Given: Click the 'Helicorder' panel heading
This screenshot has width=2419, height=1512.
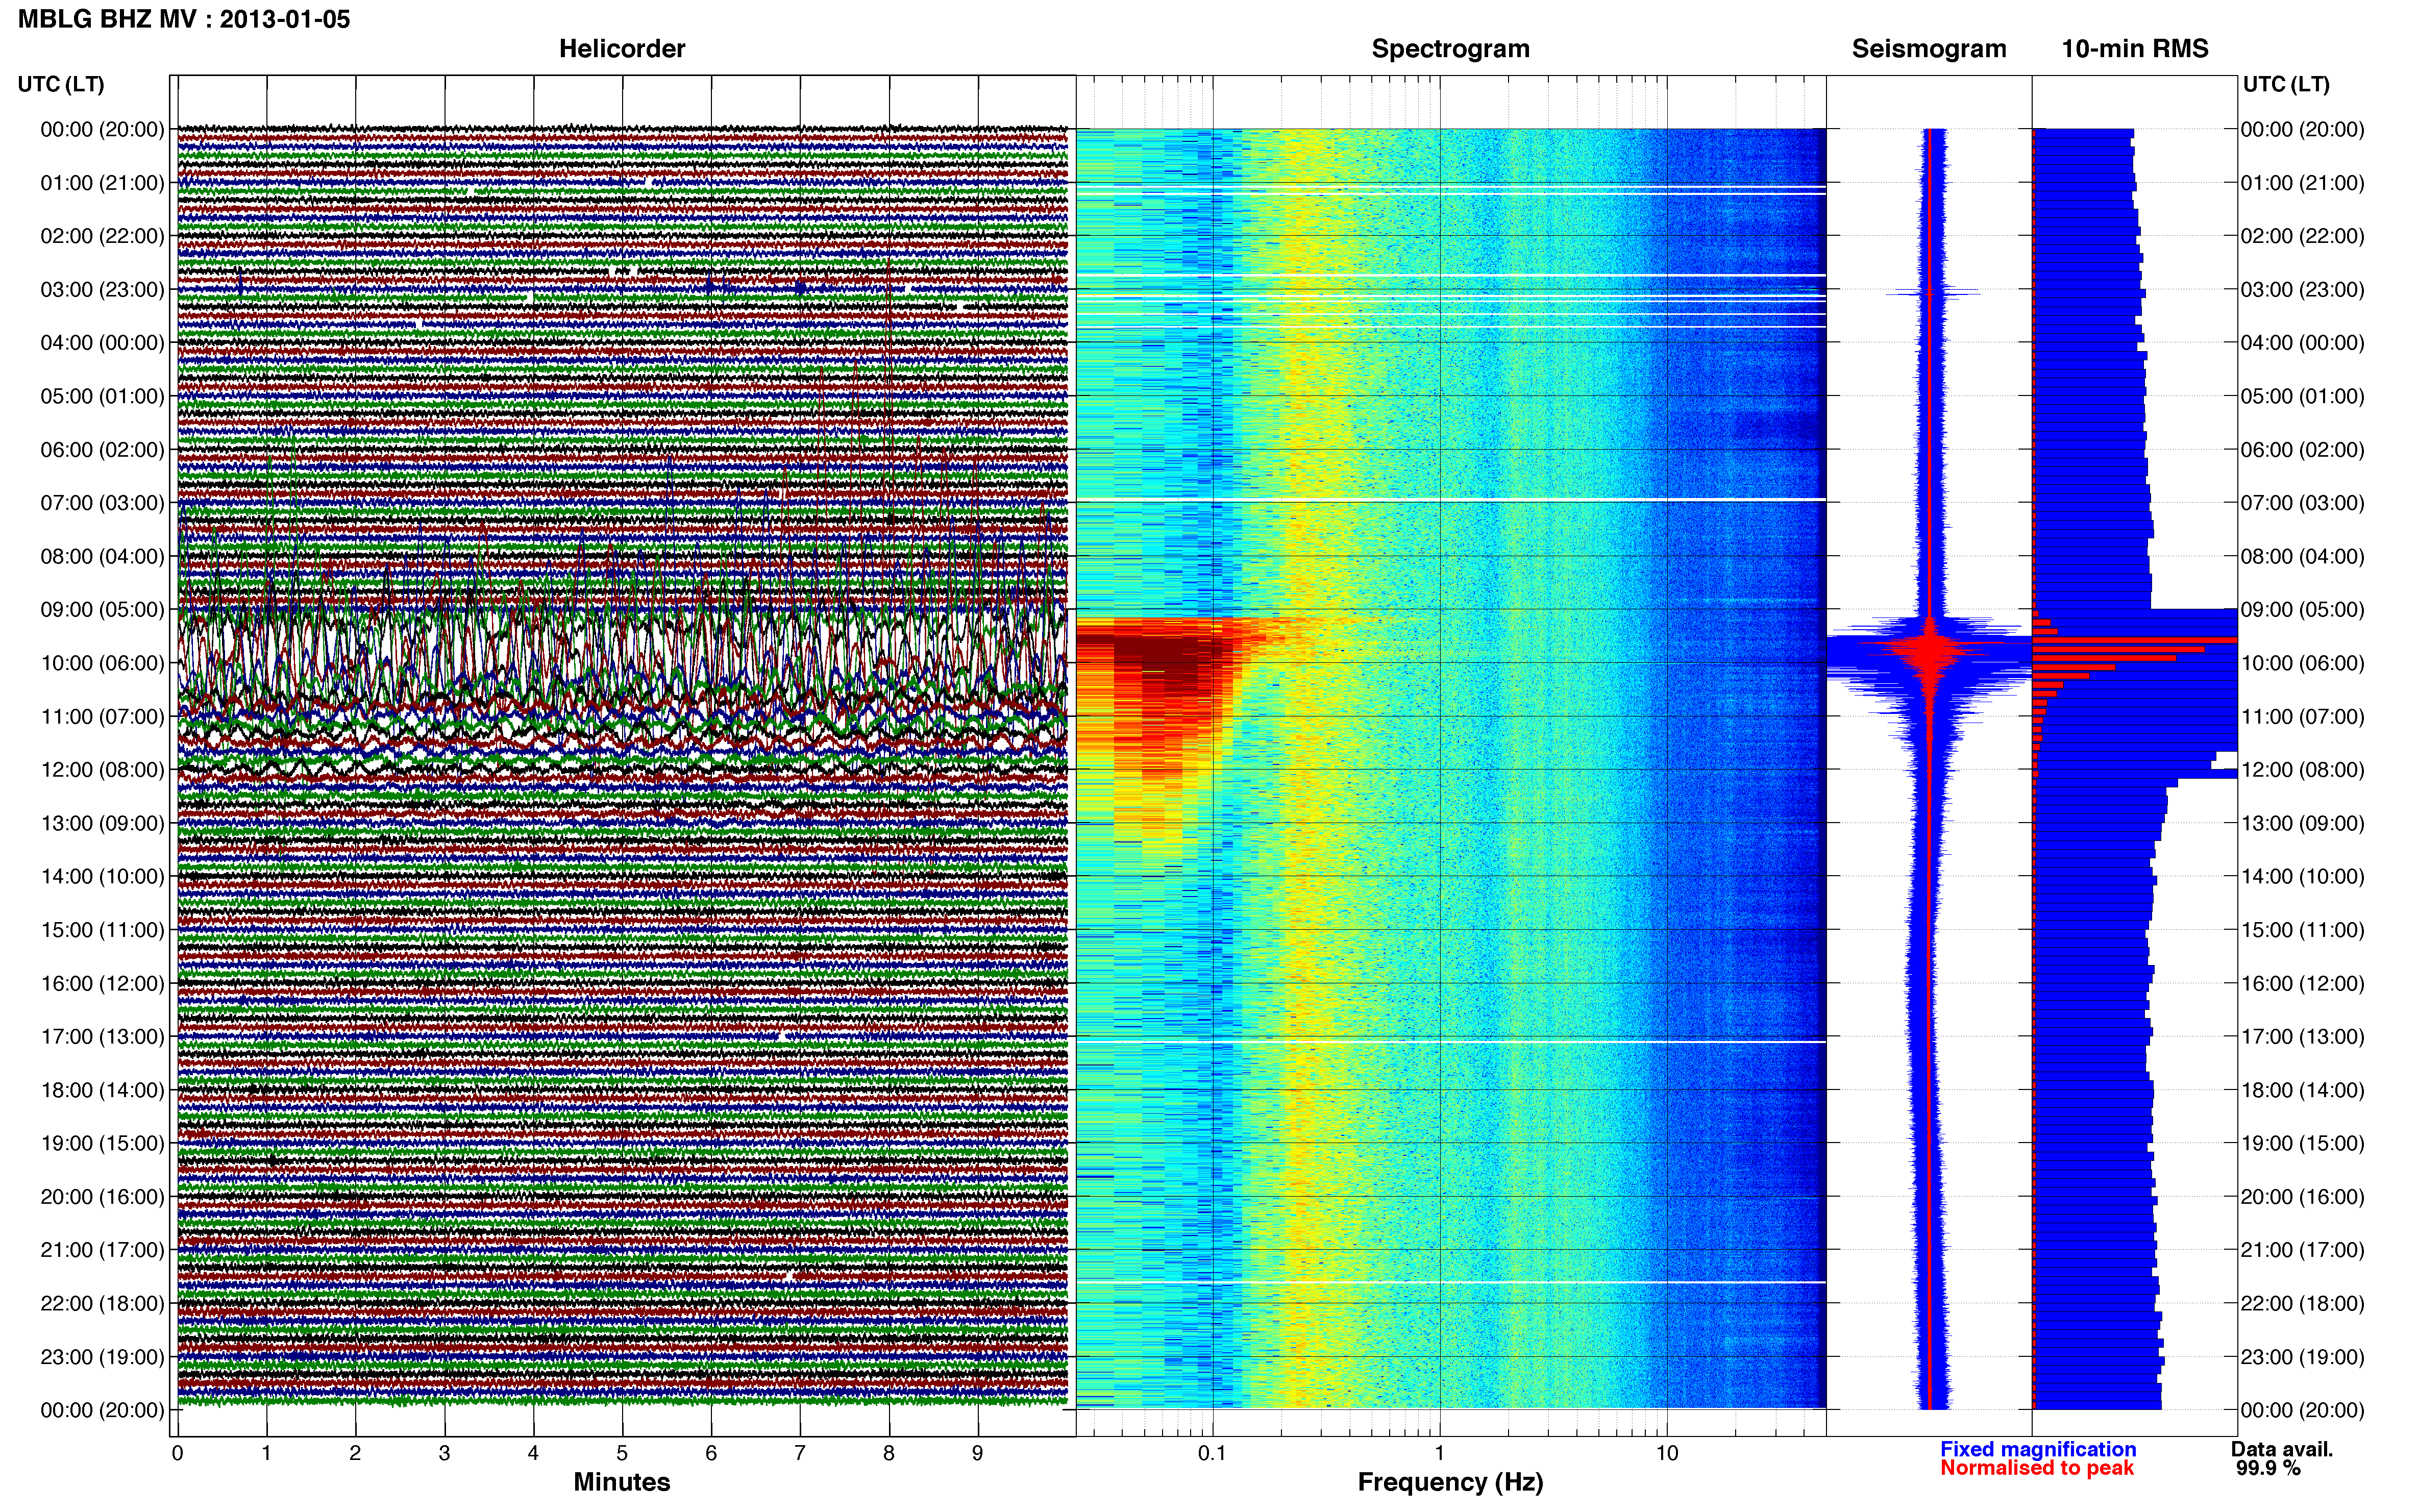Looking at the screenshot, I should pyautogui.click(x=622, y=49).
